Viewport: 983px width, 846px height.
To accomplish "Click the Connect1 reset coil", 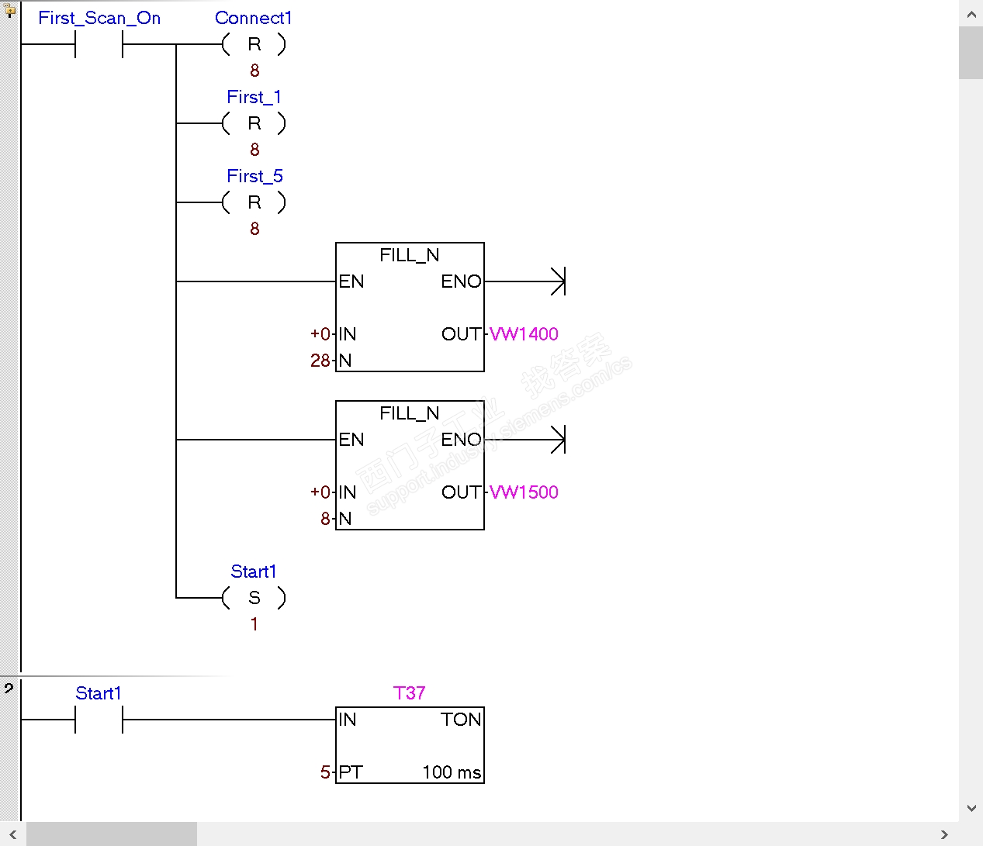I will 254,45.
